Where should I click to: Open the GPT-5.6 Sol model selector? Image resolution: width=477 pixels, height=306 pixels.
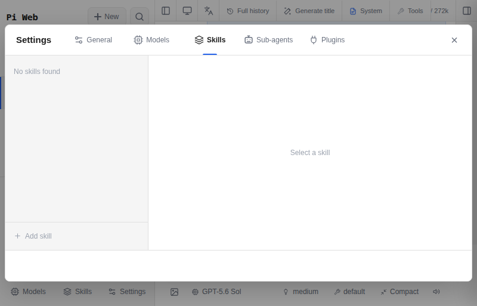(x=216, y=292)
